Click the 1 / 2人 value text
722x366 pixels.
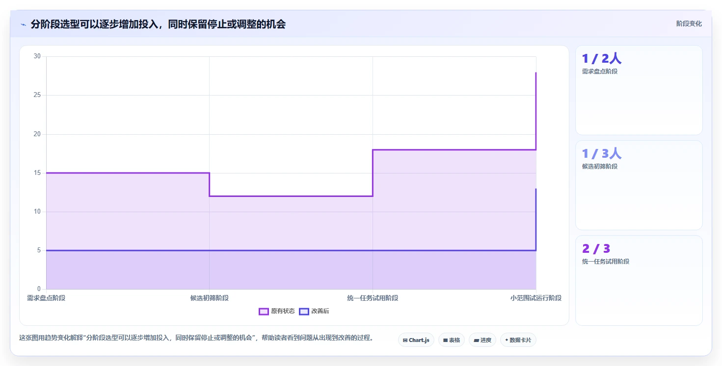[x=602, y=59]
